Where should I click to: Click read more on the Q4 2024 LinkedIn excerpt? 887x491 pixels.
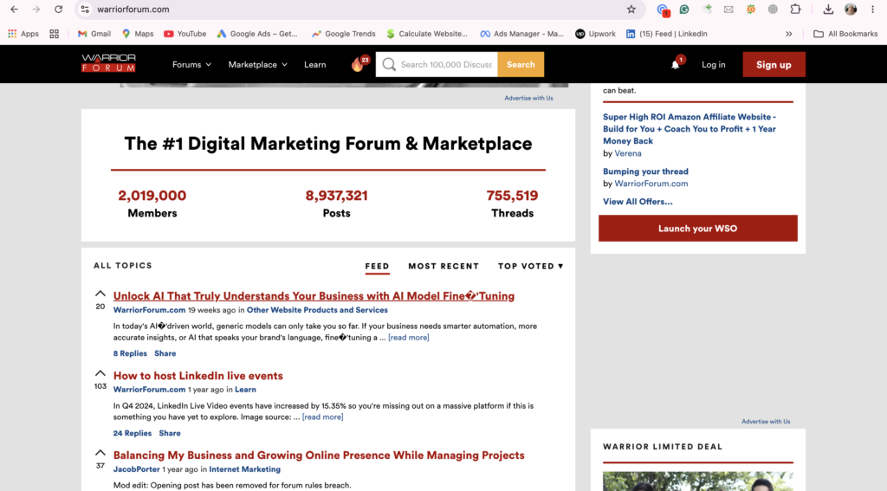pos(322,417)
